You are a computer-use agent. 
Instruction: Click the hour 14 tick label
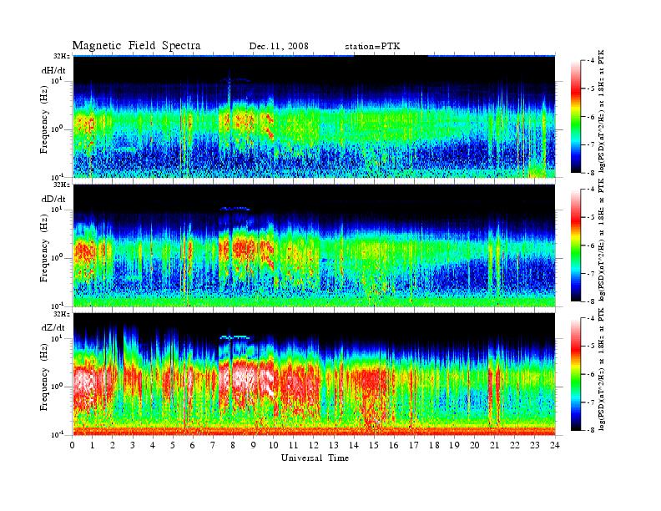tap(354, 445)
